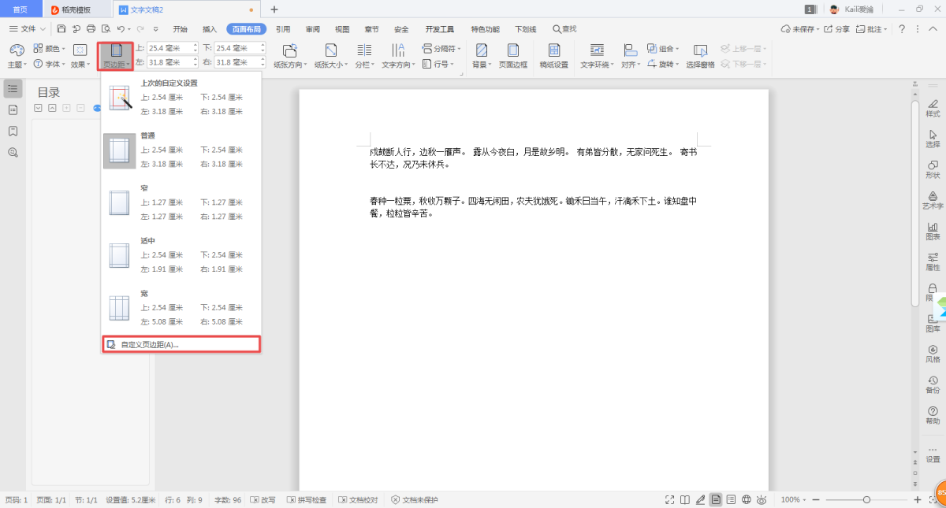Open 稿纸设置 manuscript paper settings
Image resolution: width=946 pixels, height=508 pixels.
554,56
